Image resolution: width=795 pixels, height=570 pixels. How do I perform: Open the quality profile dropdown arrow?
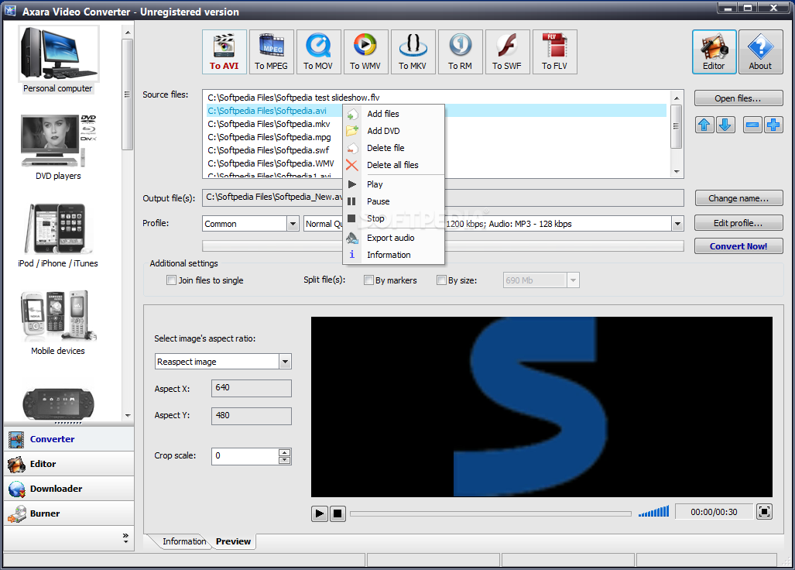click(x=678, y=224)
